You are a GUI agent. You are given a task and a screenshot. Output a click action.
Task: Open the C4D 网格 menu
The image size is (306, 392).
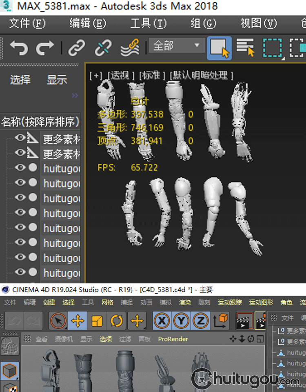coord(107,302)
